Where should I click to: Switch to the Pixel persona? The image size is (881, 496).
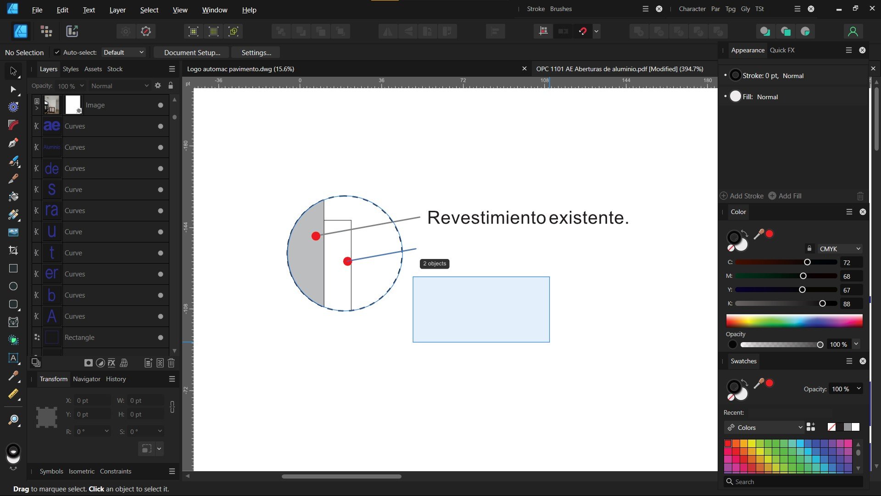46,31
